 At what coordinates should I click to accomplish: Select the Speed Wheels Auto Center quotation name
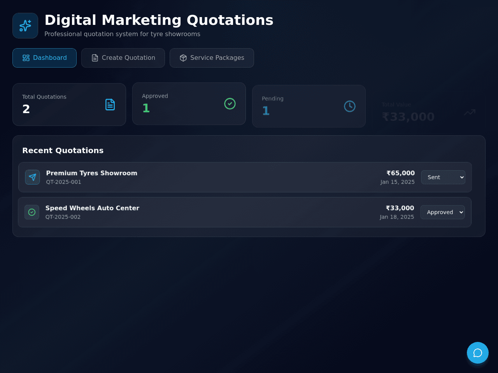[x=92, y=208]
